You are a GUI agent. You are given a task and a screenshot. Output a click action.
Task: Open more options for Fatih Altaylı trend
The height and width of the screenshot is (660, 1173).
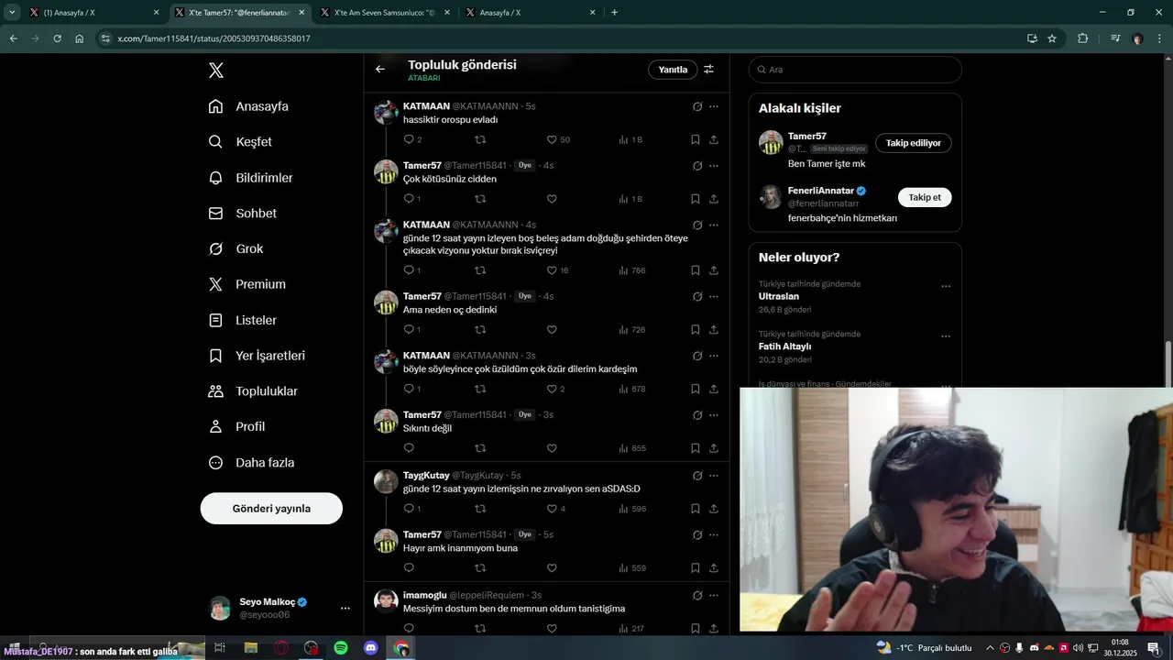click(946, 336)
